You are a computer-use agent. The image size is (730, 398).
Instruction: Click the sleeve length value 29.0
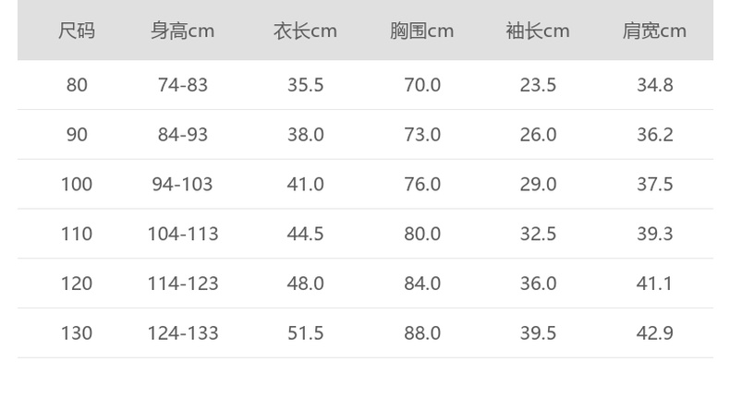point(538,185)
